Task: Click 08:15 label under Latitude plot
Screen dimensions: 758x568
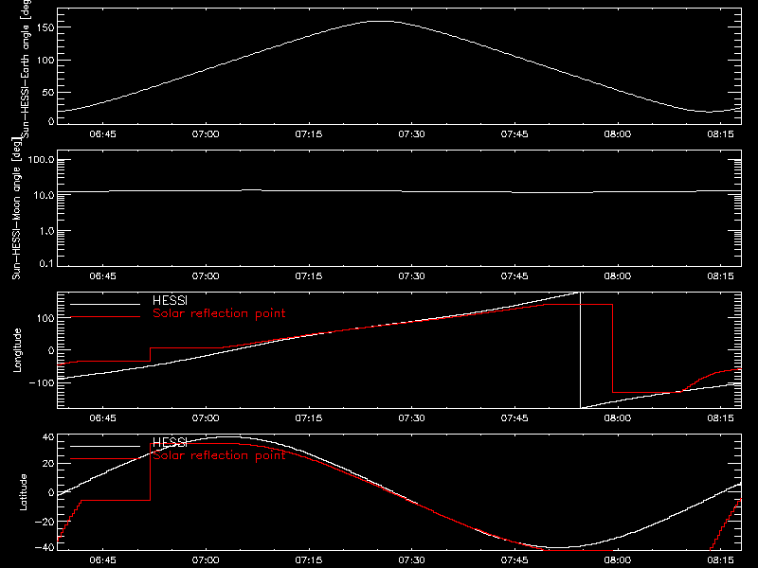Action: point(720,560)
